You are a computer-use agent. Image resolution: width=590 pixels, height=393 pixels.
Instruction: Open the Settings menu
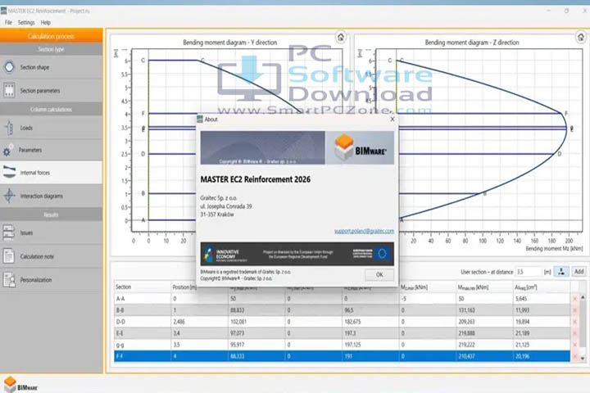(26, 23)
